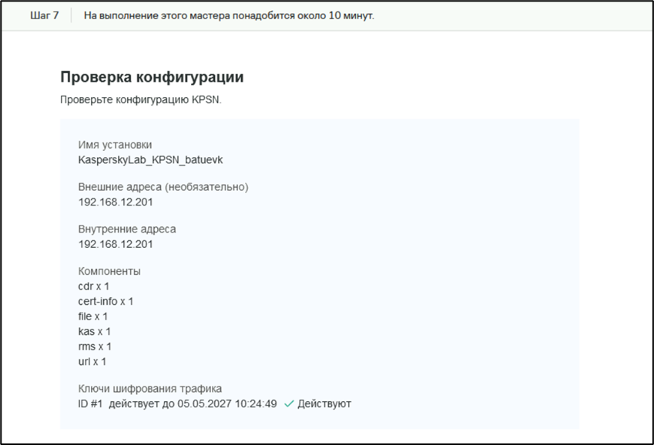The image size is (654, 445).
Task: Click the "Шаг 7" step label
Action: pyautogui.click(x=45, y=15)
